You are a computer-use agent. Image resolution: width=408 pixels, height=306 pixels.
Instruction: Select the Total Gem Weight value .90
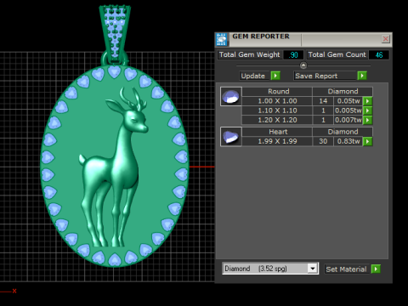293,54
